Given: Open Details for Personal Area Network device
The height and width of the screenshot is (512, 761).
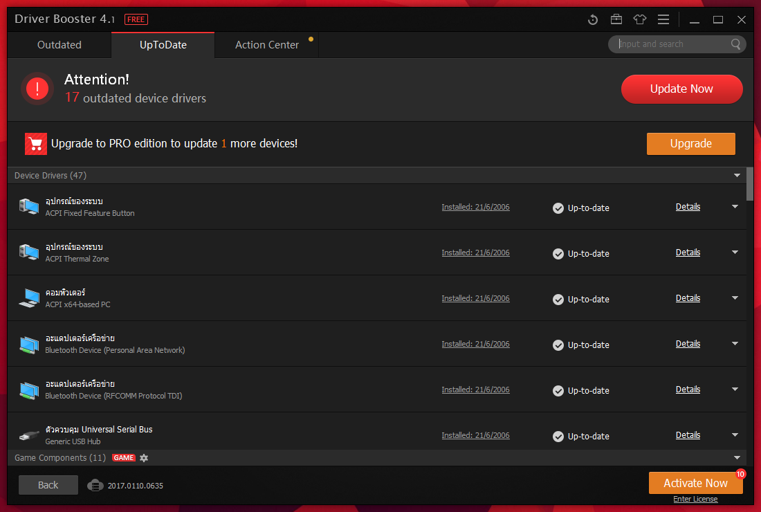Looking at the screenshot, I should coord(688,344).
